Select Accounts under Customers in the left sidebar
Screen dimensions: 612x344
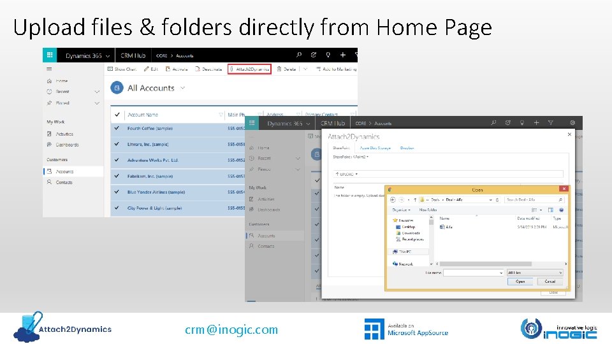point(73,171)
